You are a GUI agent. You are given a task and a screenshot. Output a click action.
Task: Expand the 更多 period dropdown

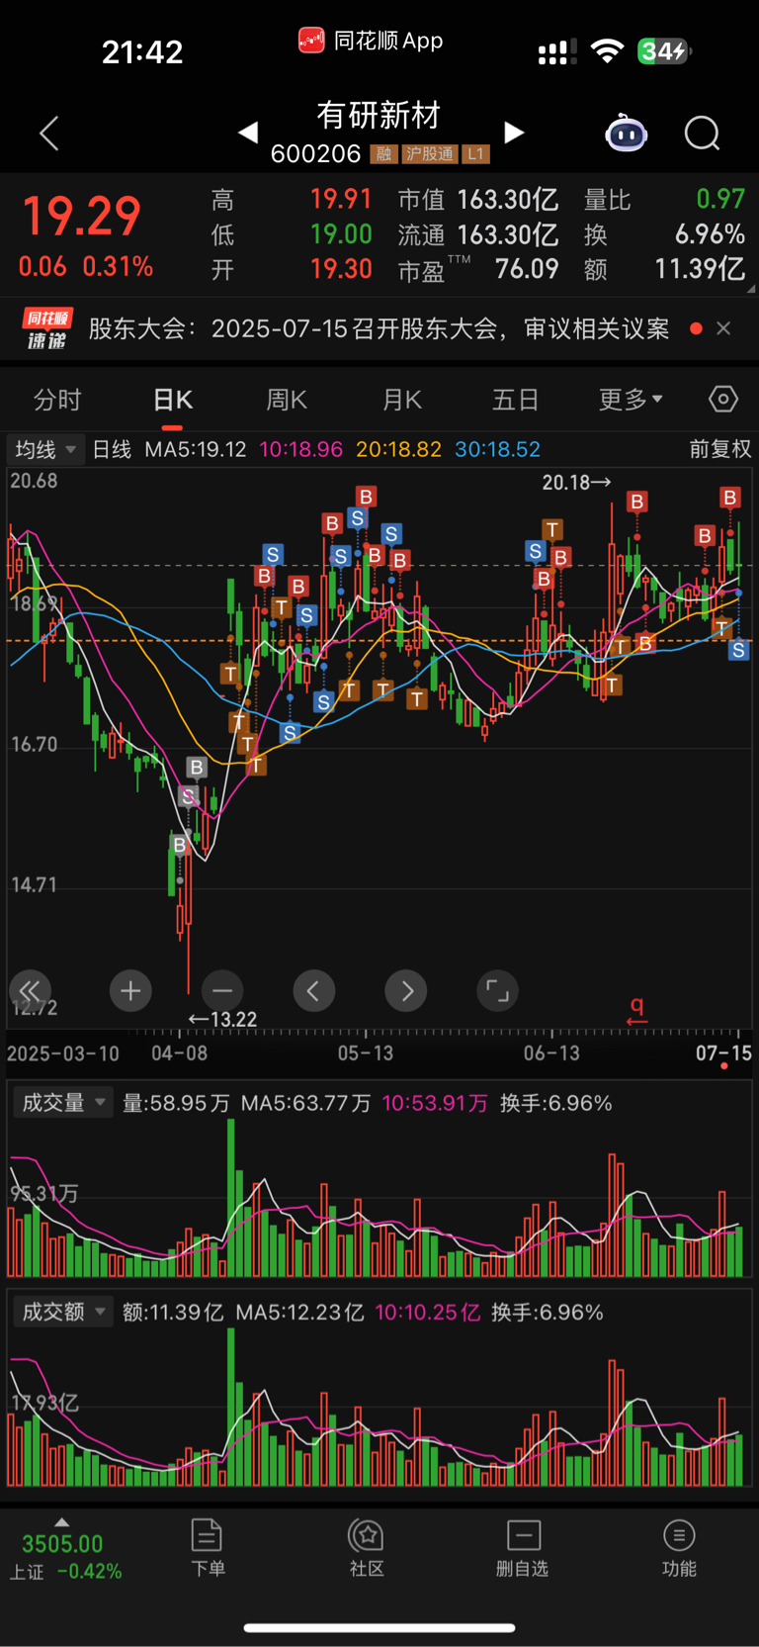tap(631, 400)
